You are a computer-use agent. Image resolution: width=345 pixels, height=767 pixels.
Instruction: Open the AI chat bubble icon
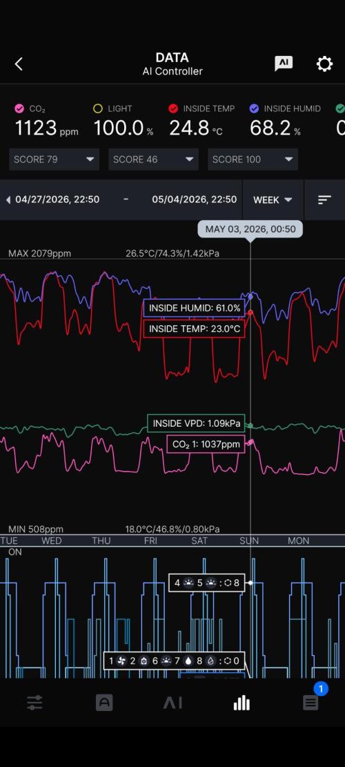284,64
